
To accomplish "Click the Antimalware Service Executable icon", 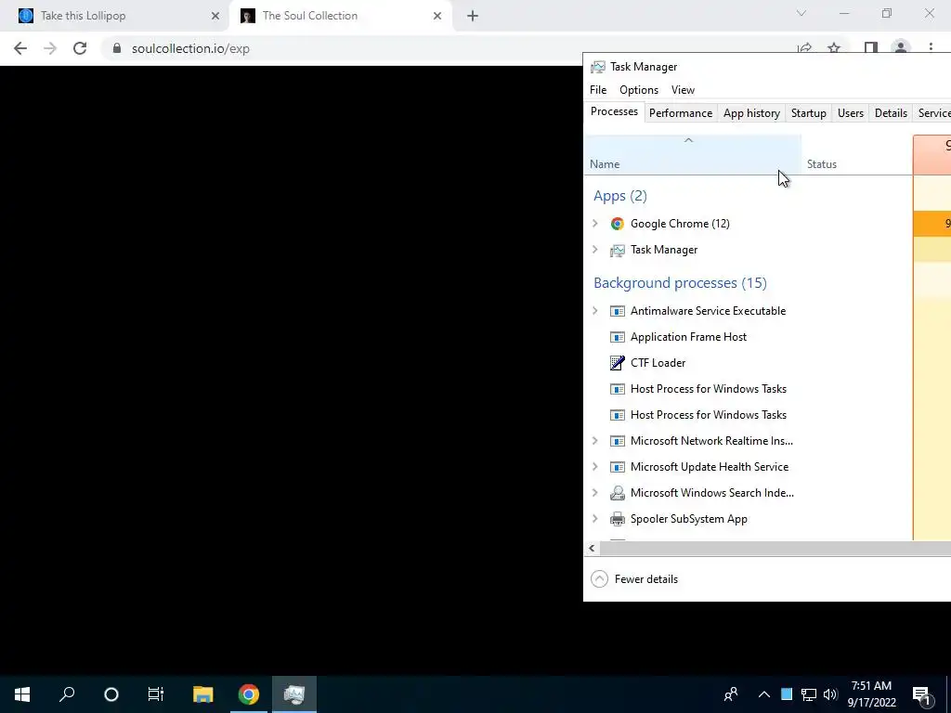I will tap(617, 311).
